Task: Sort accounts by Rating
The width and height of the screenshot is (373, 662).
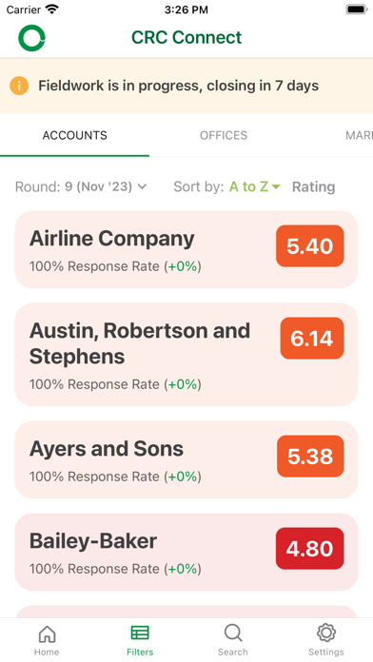Action: [313, 187]
